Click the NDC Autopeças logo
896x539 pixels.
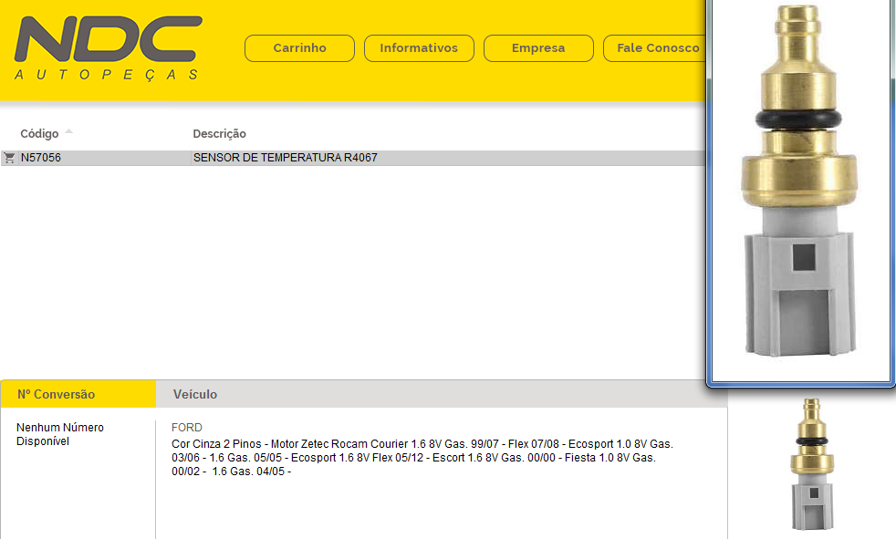(x=108, y=48)
